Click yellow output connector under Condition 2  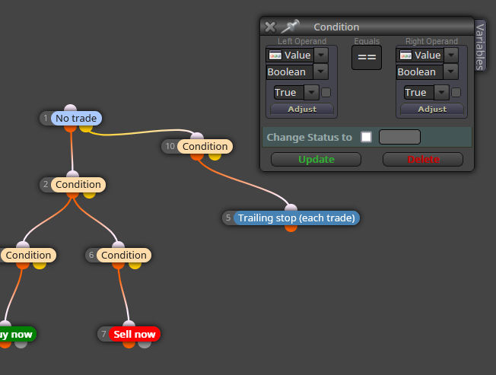tap(89, 195)
